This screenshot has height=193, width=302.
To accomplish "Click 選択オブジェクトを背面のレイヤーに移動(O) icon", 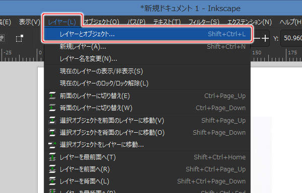I will [x=52, y=133].
